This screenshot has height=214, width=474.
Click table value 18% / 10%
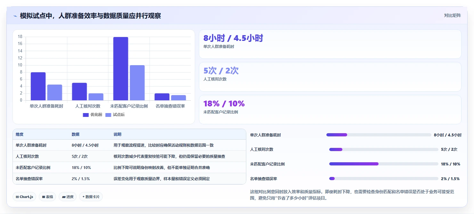click(x=81, y=168)
